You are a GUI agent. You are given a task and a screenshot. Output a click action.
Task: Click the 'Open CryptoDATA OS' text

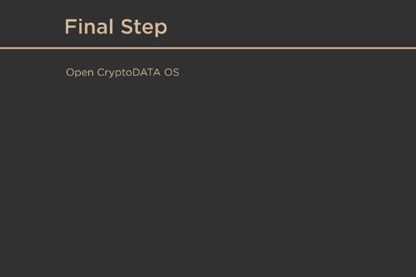(x=122, y=72)
